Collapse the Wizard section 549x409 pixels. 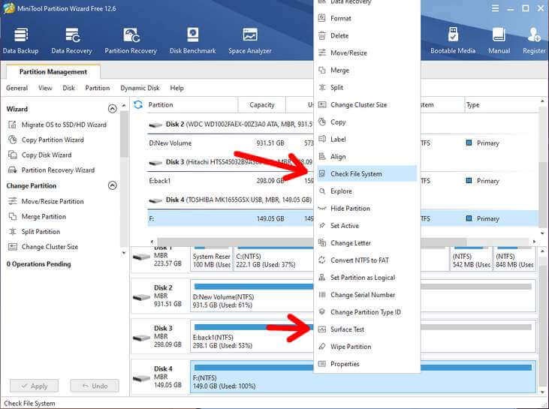(x=113, y=109)
